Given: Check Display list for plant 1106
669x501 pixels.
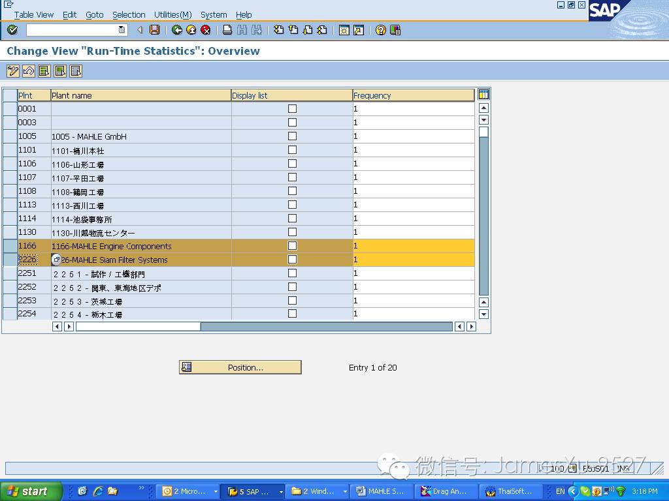Looking at the screenshot, I should [x=292, y=163].
